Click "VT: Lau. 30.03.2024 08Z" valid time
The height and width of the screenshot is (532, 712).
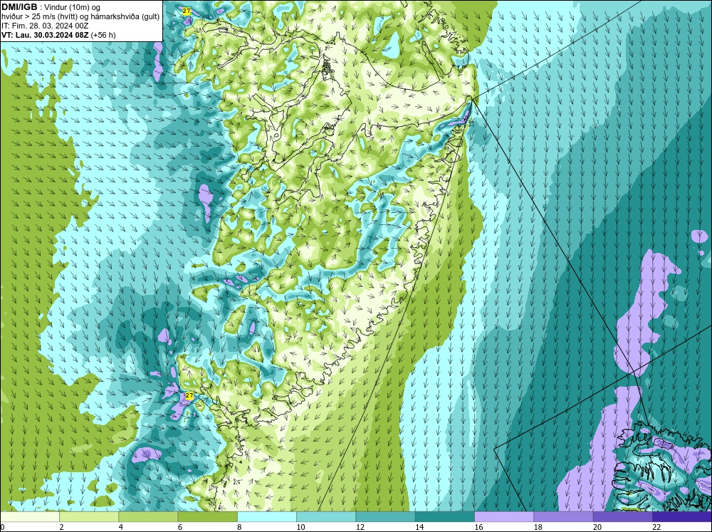[45, 35]
